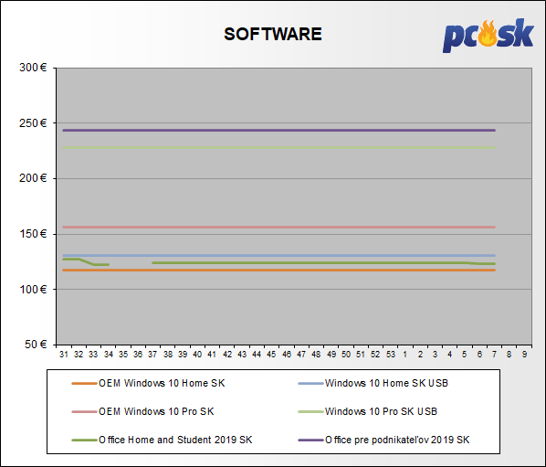
Task: Click the SOFTWARE chart title
Action: click(273, 34)
